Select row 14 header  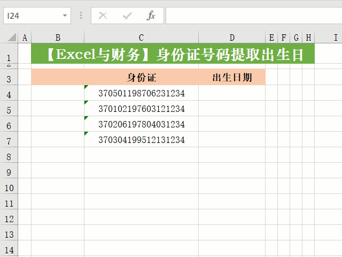tap(9, 248)
